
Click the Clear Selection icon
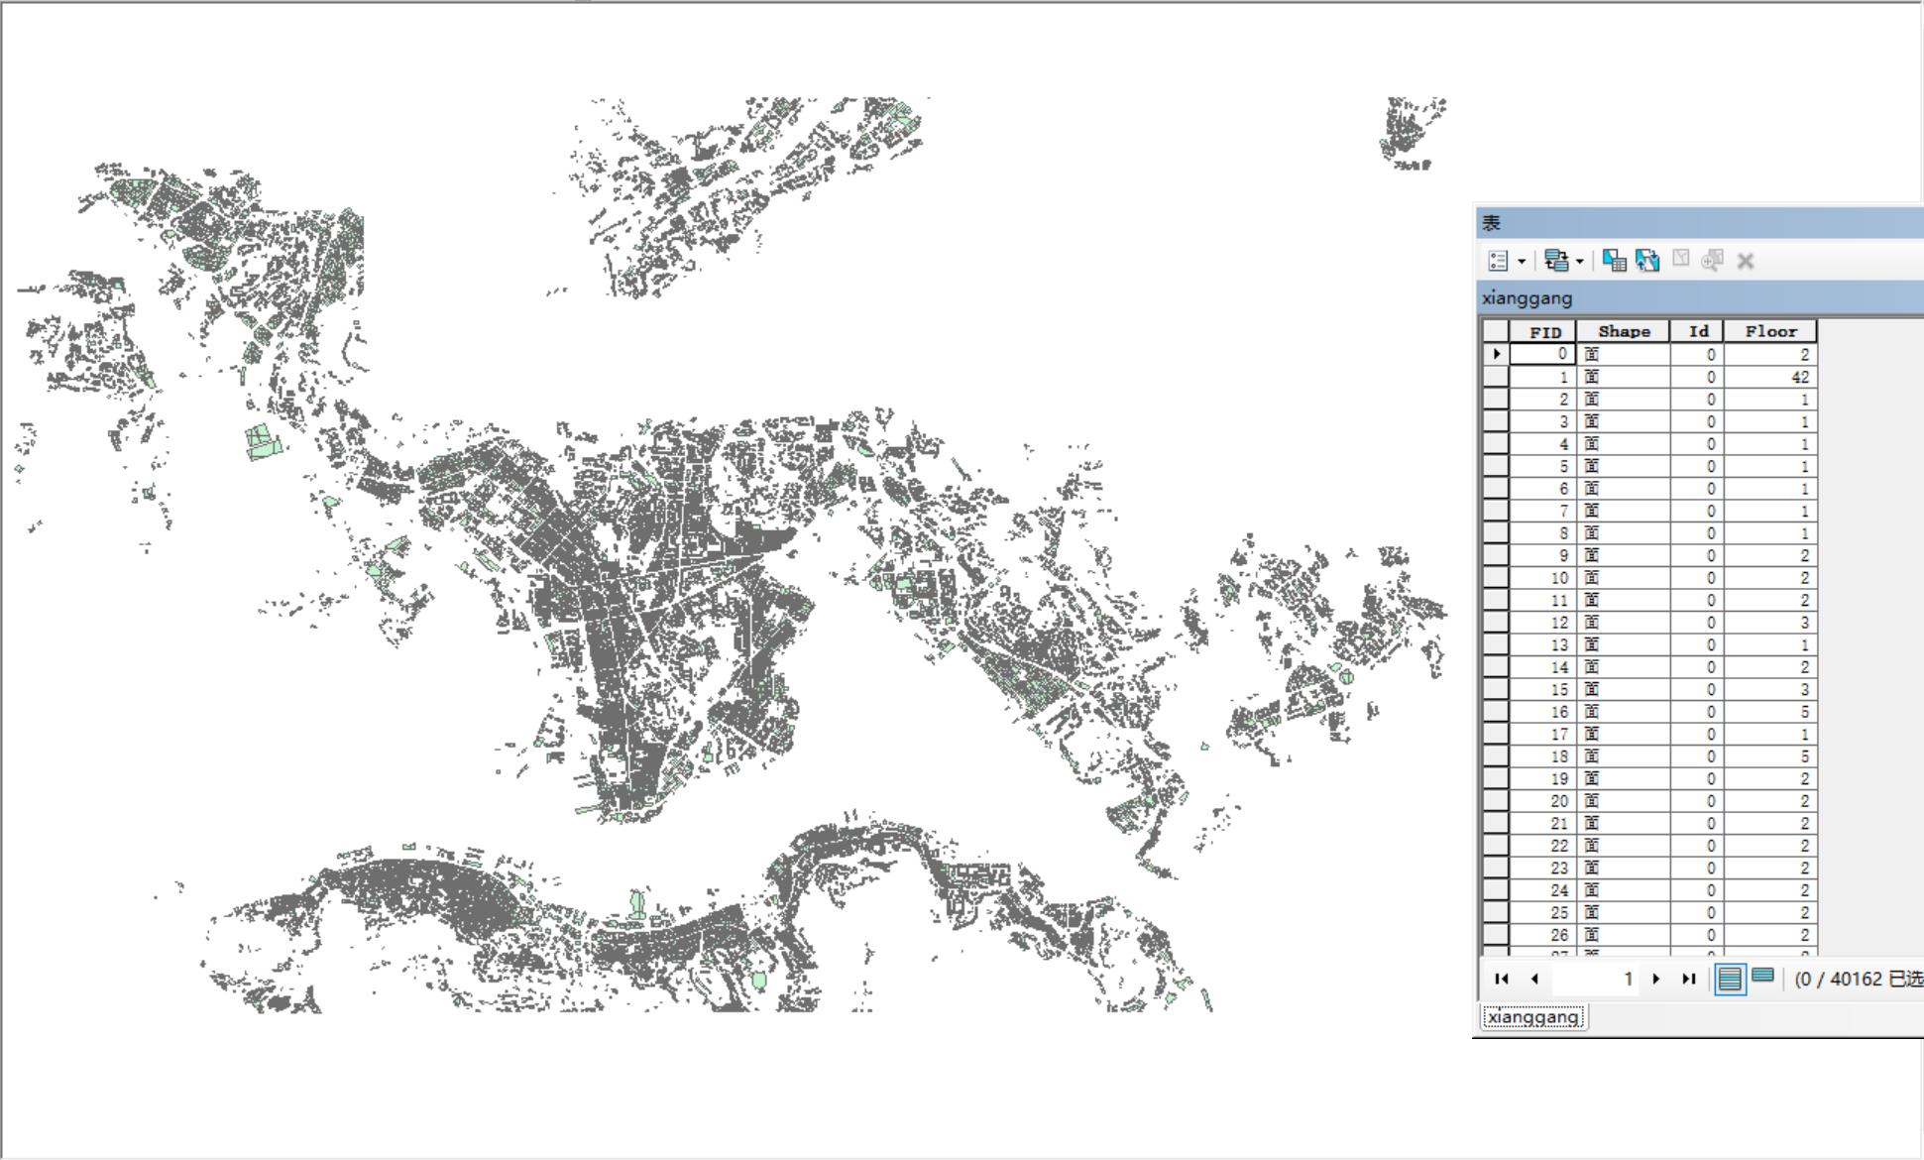click(1681, 259)
